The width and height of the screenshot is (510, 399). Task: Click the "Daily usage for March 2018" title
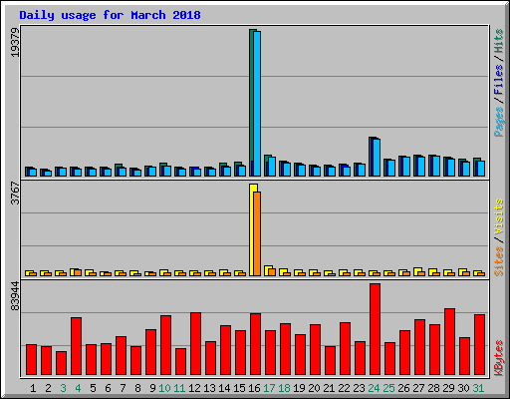110,15
